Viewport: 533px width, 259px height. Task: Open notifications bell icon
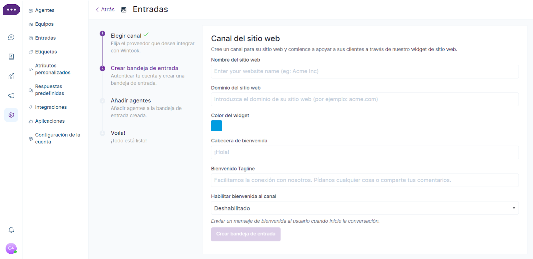11,230
